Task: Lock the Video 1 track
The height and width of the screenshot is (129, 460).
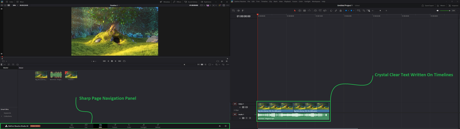Action: [240, 107]
